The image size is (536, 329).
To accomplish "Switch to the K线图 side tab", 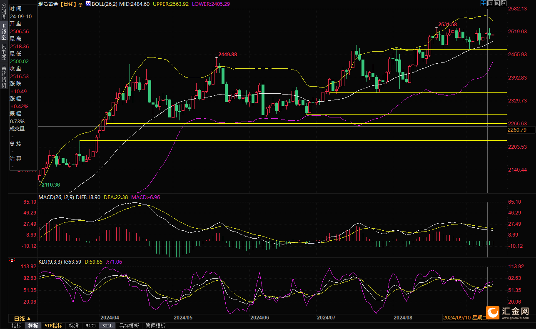I will [x=4, y=32].
